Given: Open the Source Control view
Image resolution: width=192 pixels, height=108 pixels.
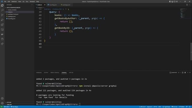Looking at the screenshot, I should tap(2, 15).
